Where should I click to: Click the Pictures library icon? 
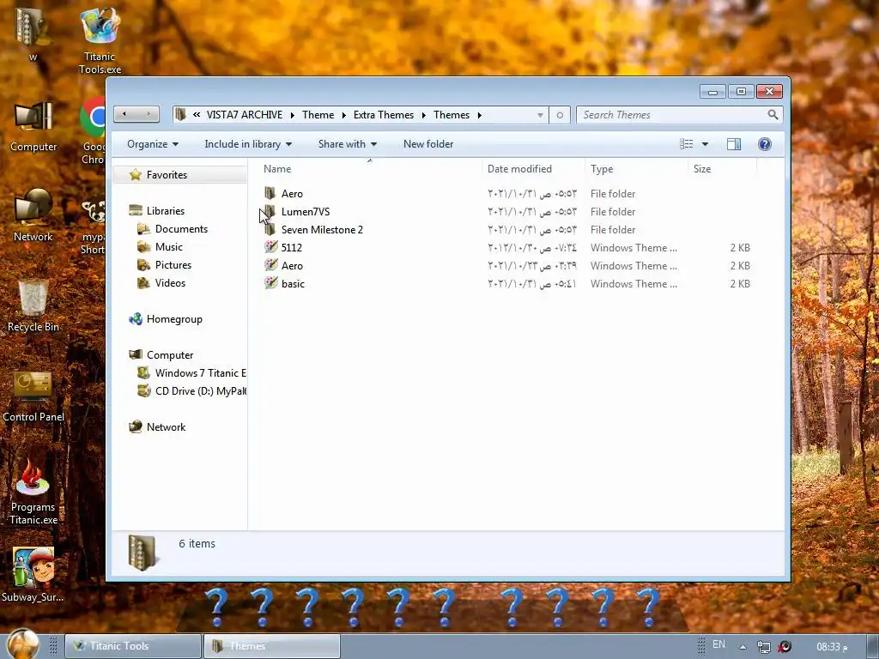click(144, 264)
